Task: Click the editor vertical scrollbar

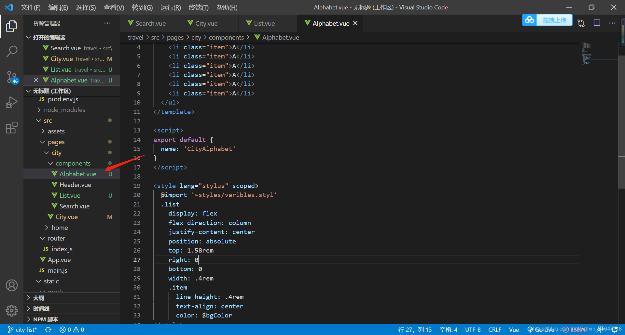Action: [621, 122]
